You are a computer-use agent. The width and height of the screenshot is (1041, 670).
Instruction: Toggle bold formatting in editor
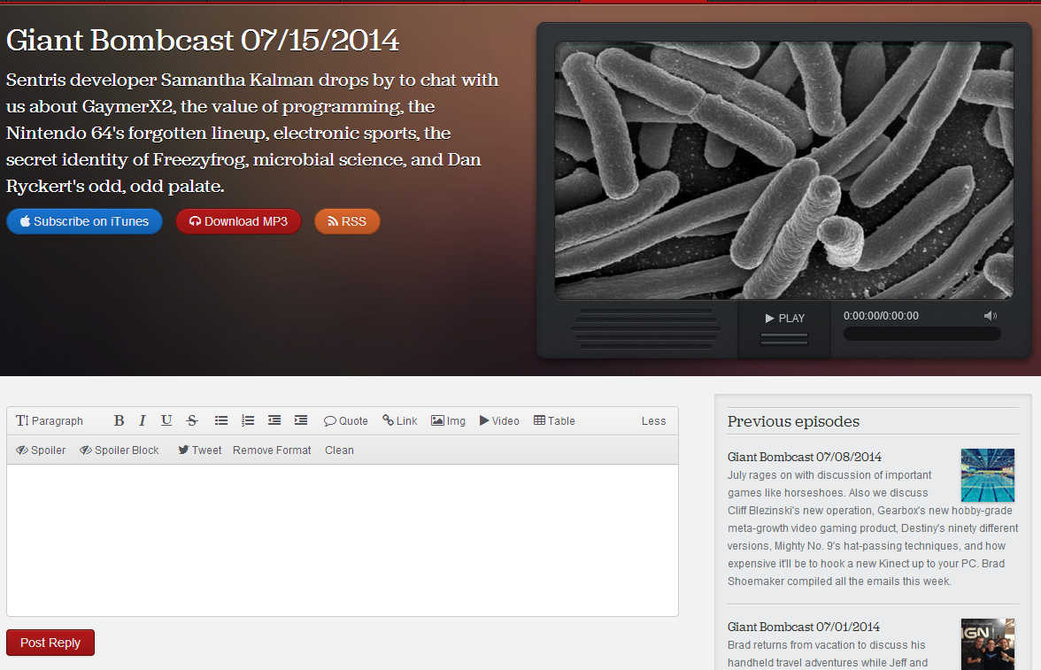(119, 420)
